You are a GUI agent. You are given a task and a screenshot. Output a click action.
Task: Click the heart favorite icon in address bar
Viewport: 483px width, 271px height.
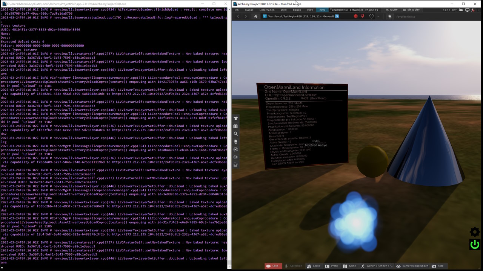(x=371, y=17)
